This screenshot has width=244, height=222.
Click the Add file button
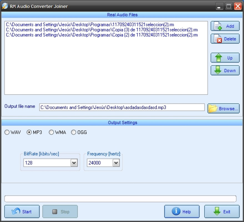tap(225, 26)
